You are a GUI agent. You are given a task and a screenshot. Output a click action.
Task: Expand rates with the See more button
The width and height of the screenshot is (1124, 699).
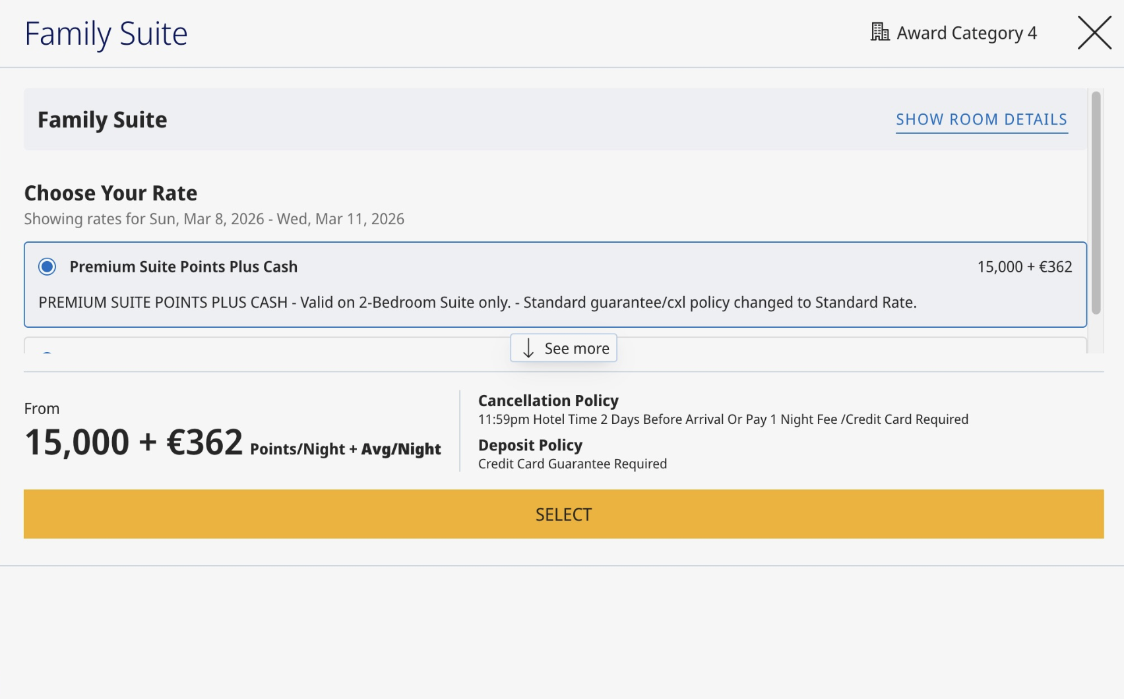pos(564,348)
